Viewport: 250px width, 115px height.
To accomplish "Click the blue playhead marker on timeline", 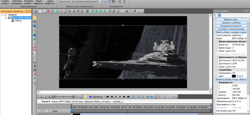I will [x=128, y=108].
